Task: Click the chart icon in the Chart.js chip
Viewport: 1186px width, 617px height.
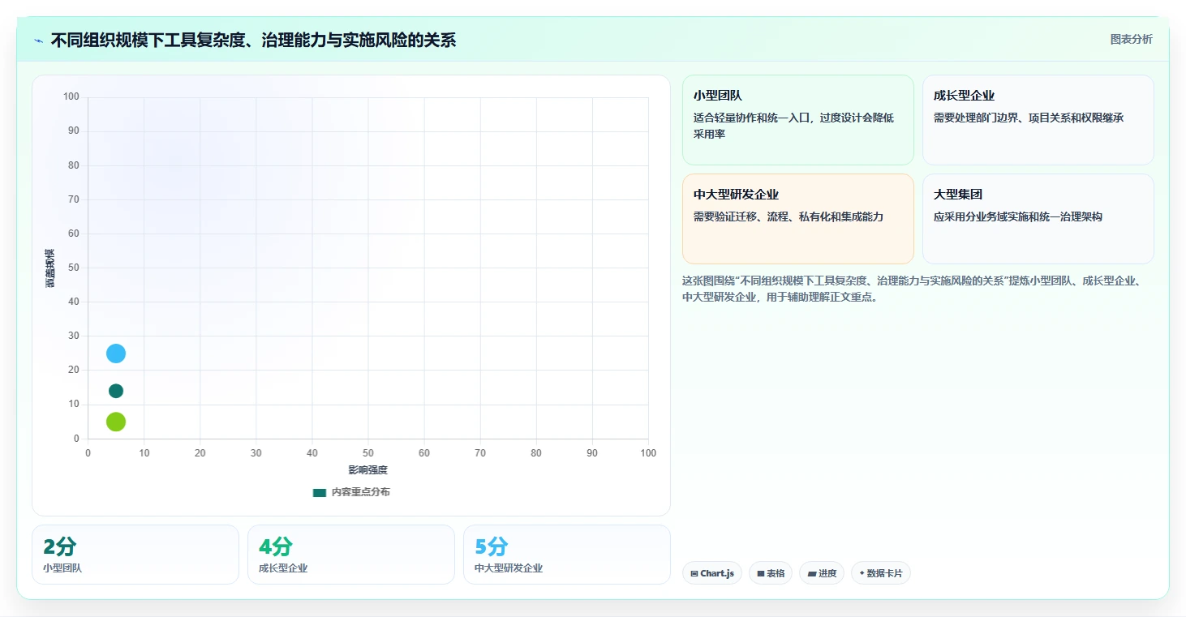Action: (x=694, y=574)
